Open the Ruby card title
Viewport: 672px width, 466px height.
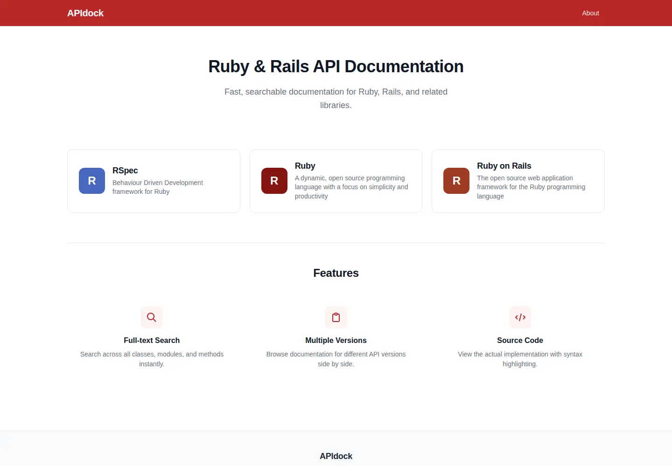pos(305,166)
